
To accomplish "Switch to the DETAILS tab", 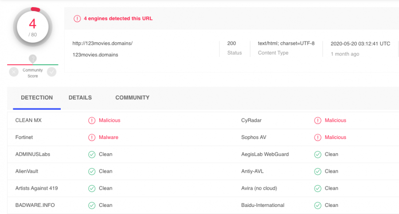I will coord(80,98).
